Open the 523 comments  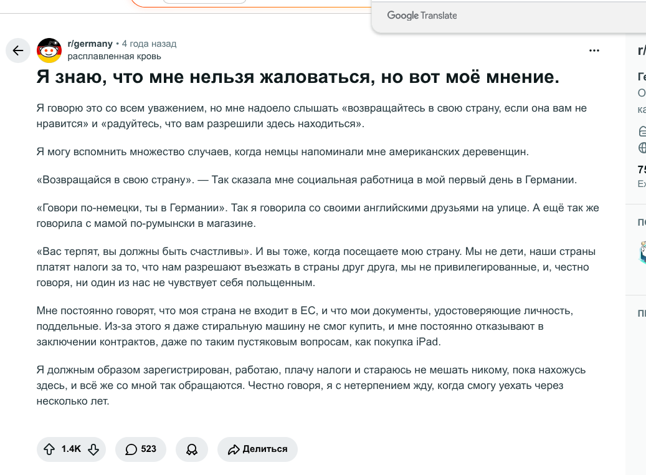(x=141, y=449)
